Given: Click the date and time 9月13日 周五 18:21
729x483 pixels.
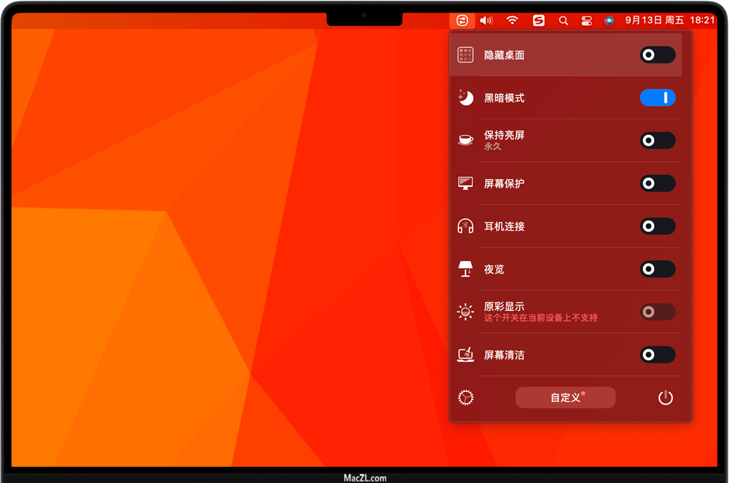Looking at the screenshot, I should pos(669,20).
